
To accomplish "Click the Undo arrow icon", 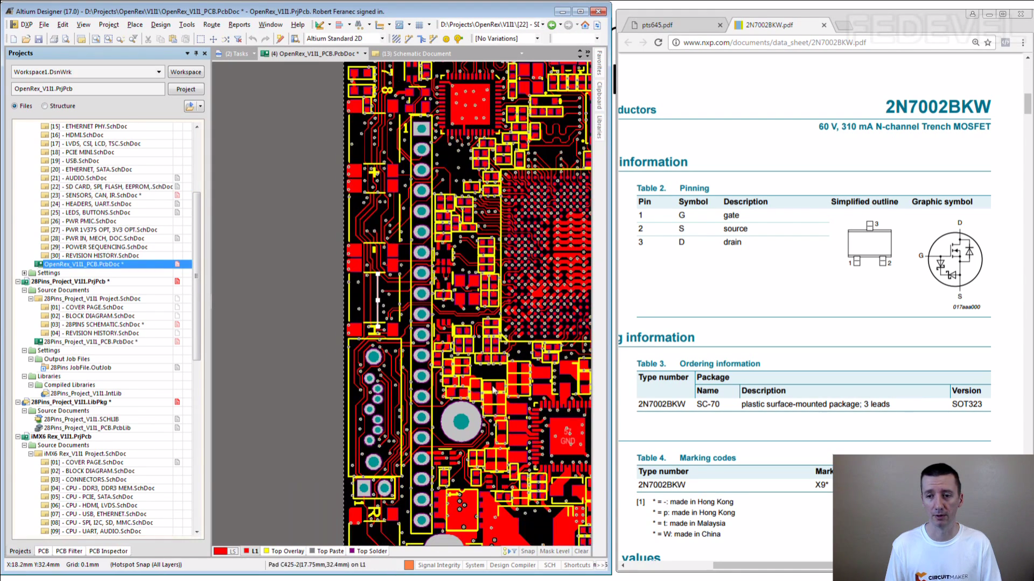I will click(253, 39).
